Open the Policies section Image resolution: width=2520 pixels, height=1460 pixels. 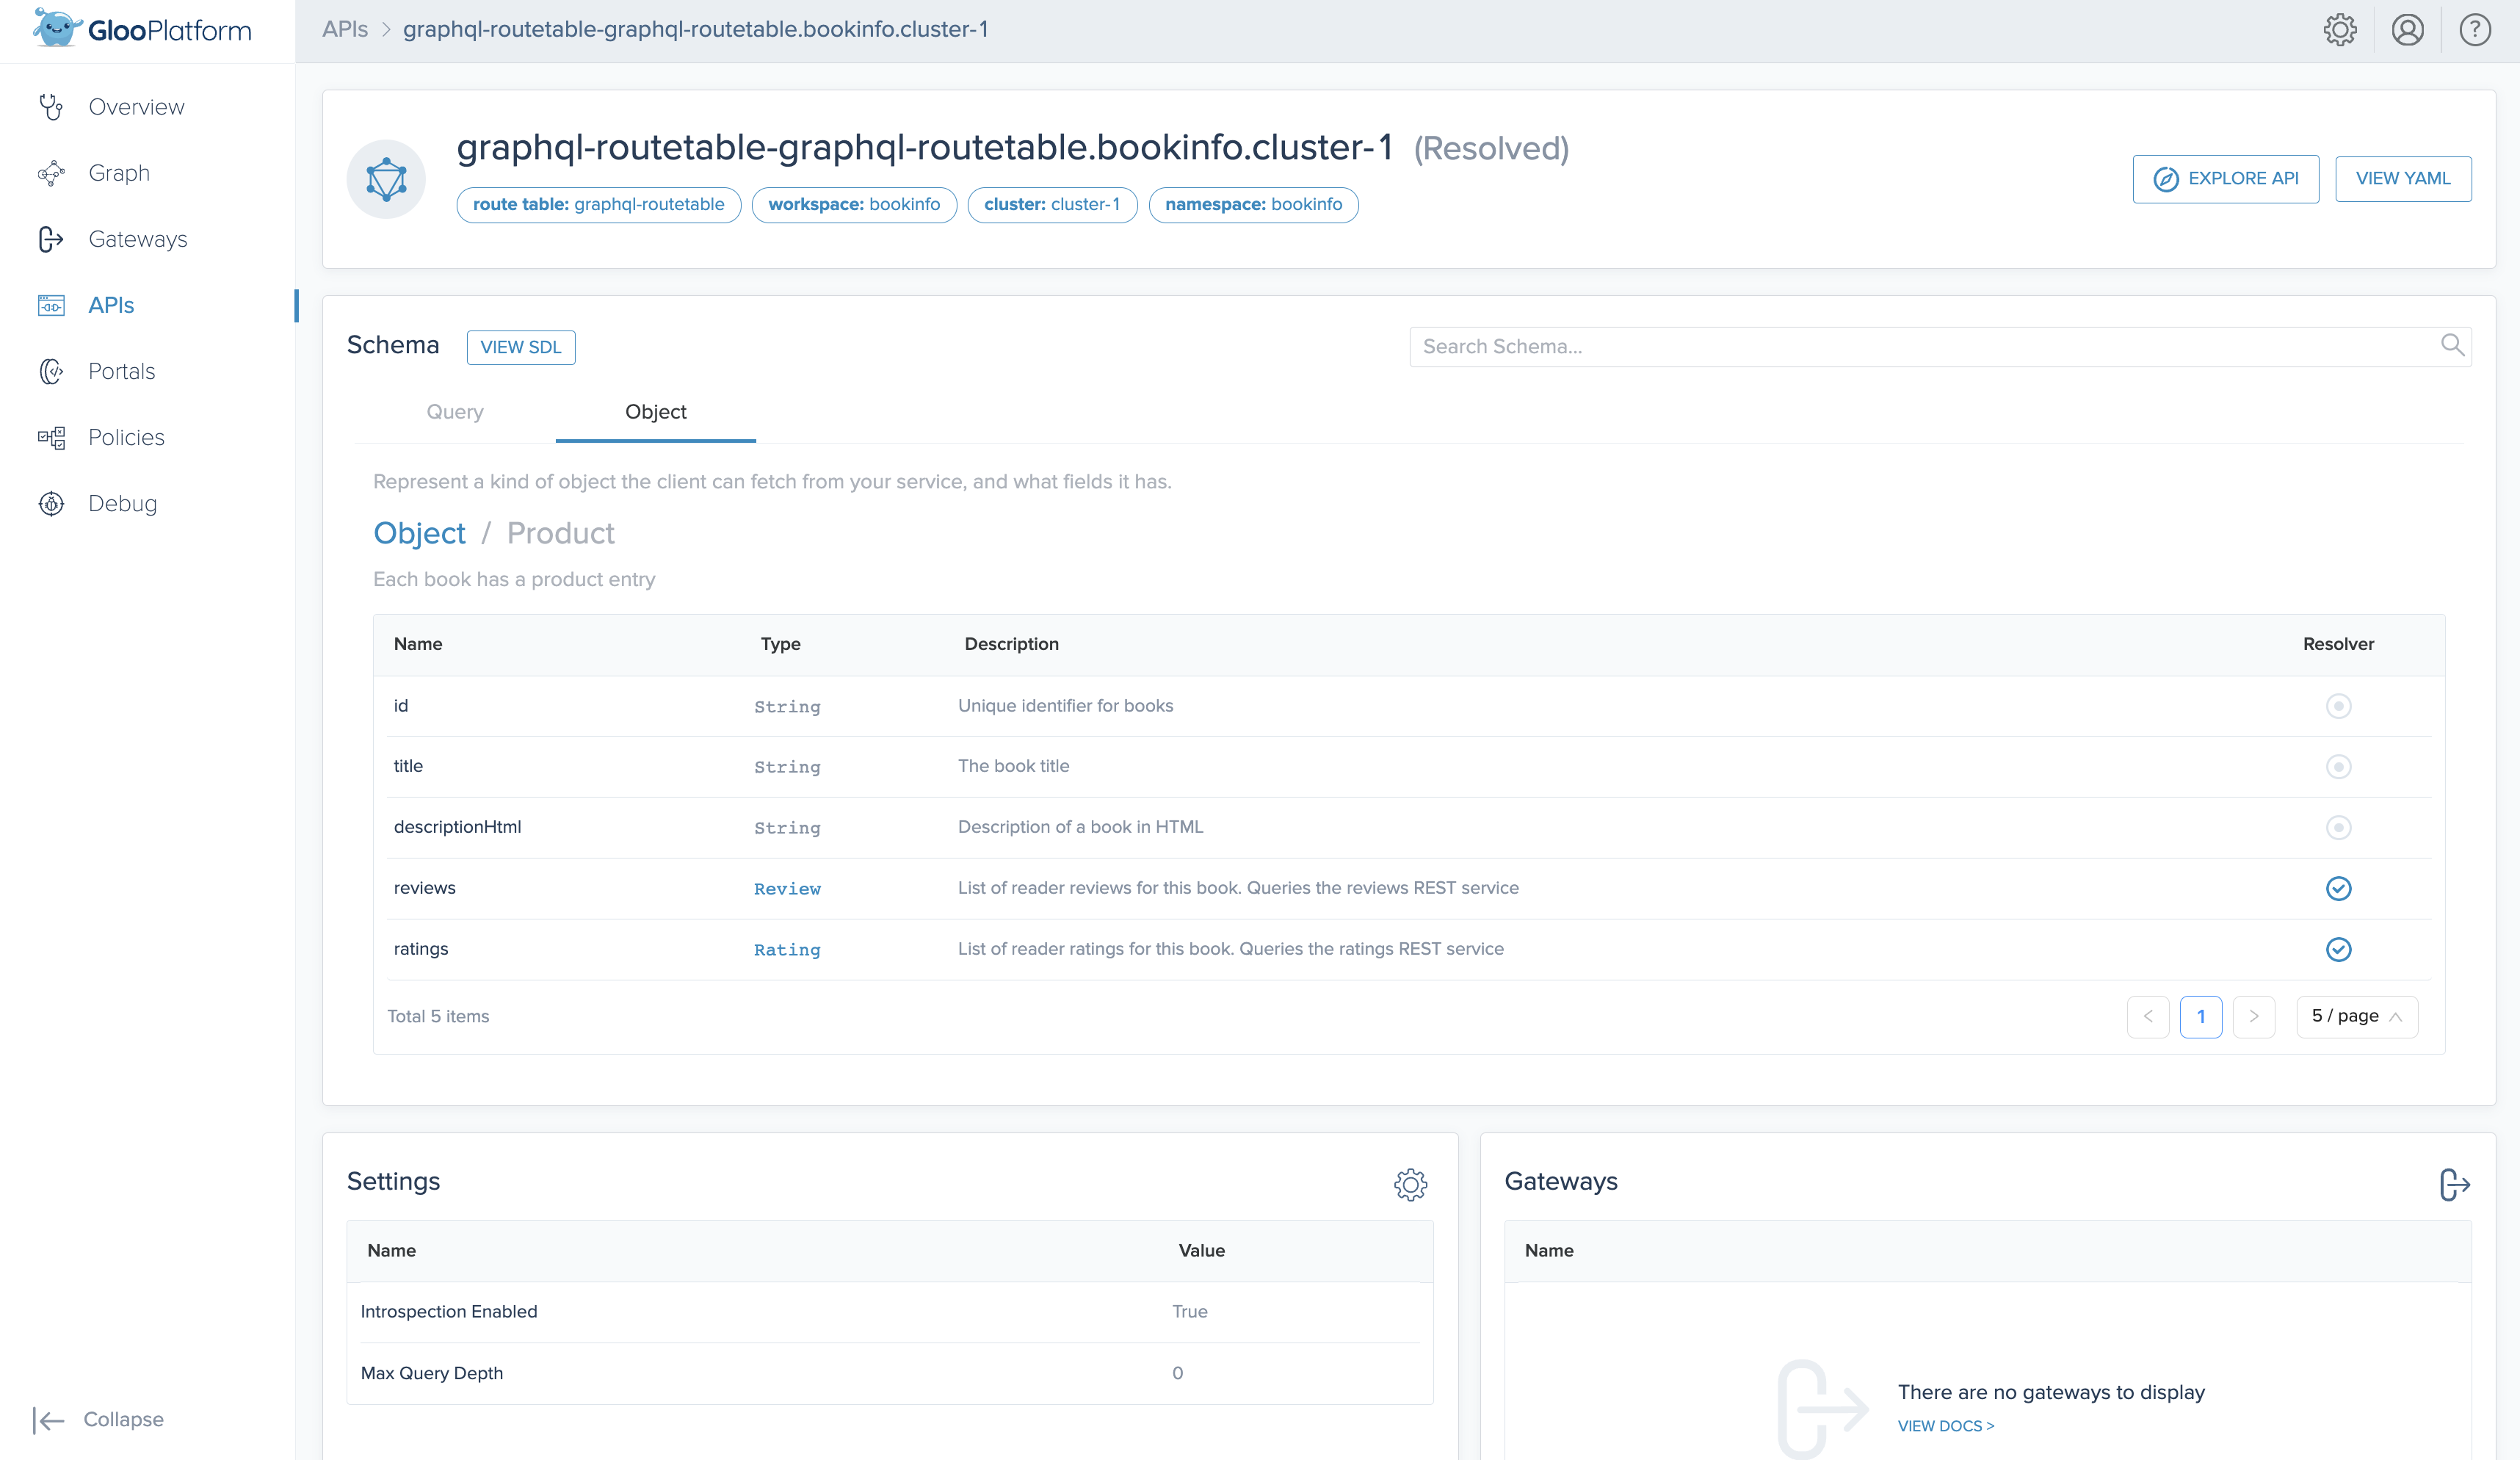(126, 436)
